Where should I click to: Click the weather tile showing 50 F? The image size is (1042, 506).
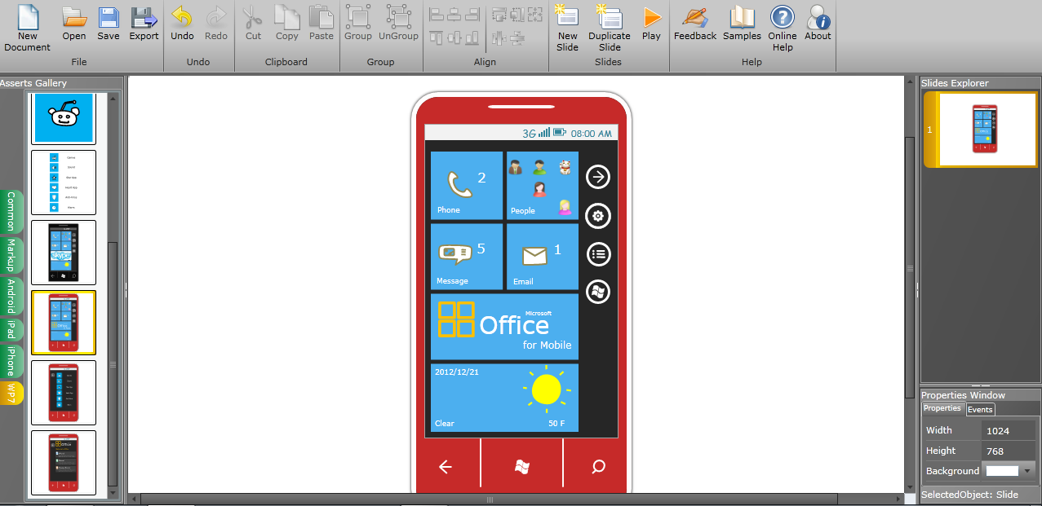(x=504, y=398)
